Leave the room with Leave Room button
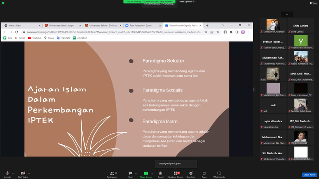This screenshot has width=319, height=179. [309, 175]
